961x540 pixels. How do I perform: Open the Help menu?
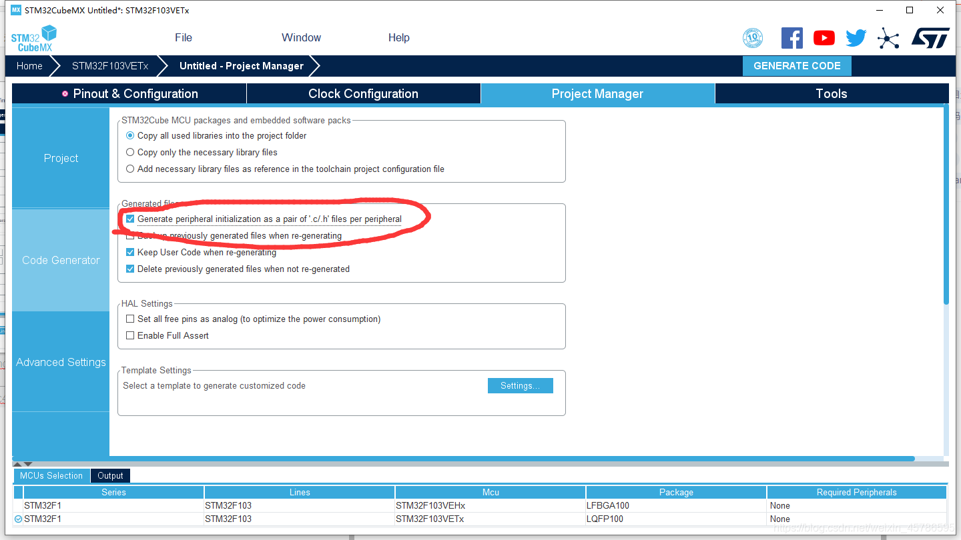click(x=398, y=37)
